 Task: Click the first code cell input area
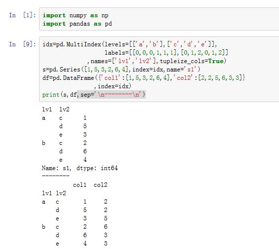tap(159, 19)
